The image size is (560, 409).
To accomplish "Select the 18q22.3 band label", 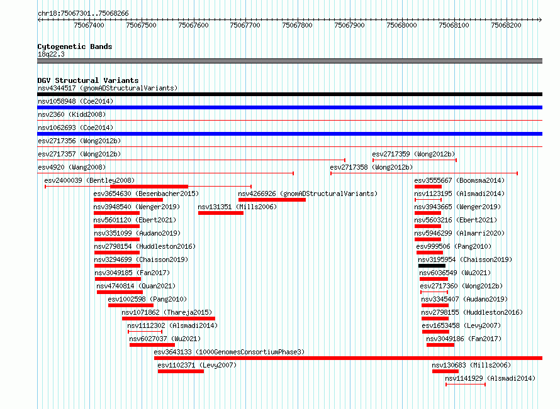I will 51,54.
